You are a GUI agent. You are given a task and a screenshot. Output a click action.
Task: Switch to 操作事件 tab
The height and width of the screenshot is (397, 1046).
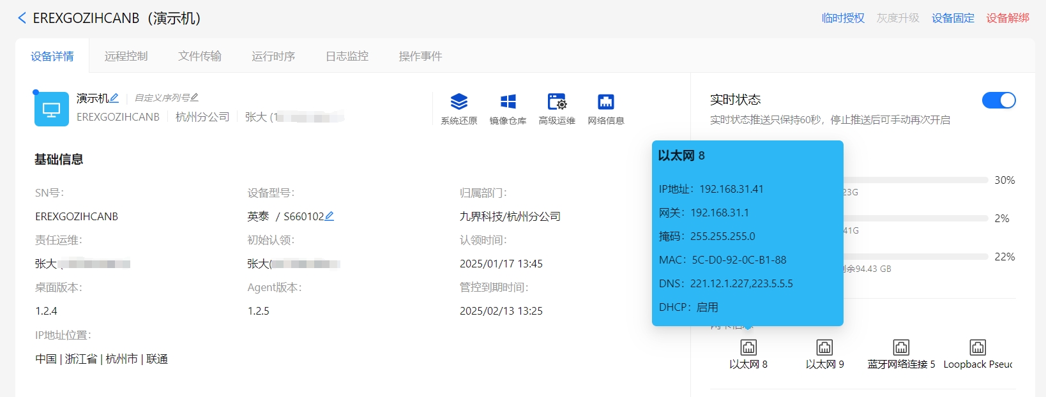pyautogui.click(x=421, y=56)
